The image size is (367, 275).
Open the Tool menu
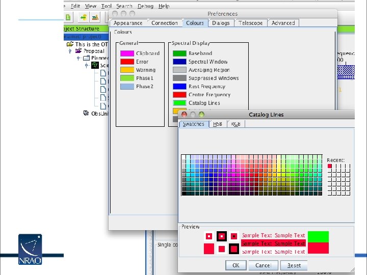click(x=106, y=6)
